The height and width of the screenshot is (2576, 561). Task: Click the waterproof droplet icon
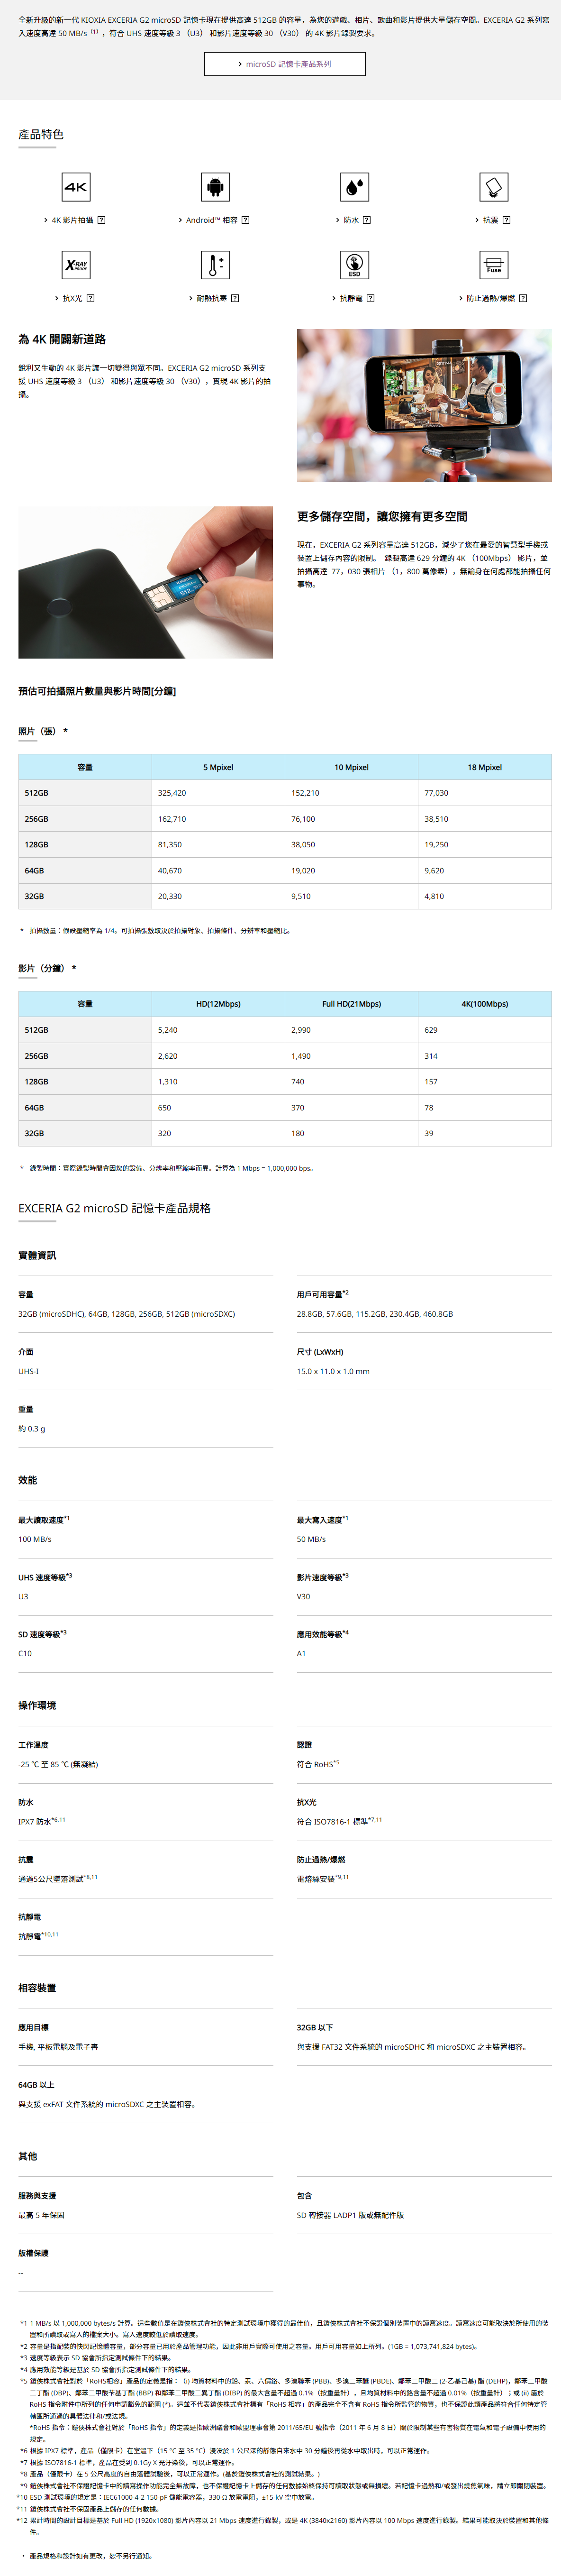(354, 186)
